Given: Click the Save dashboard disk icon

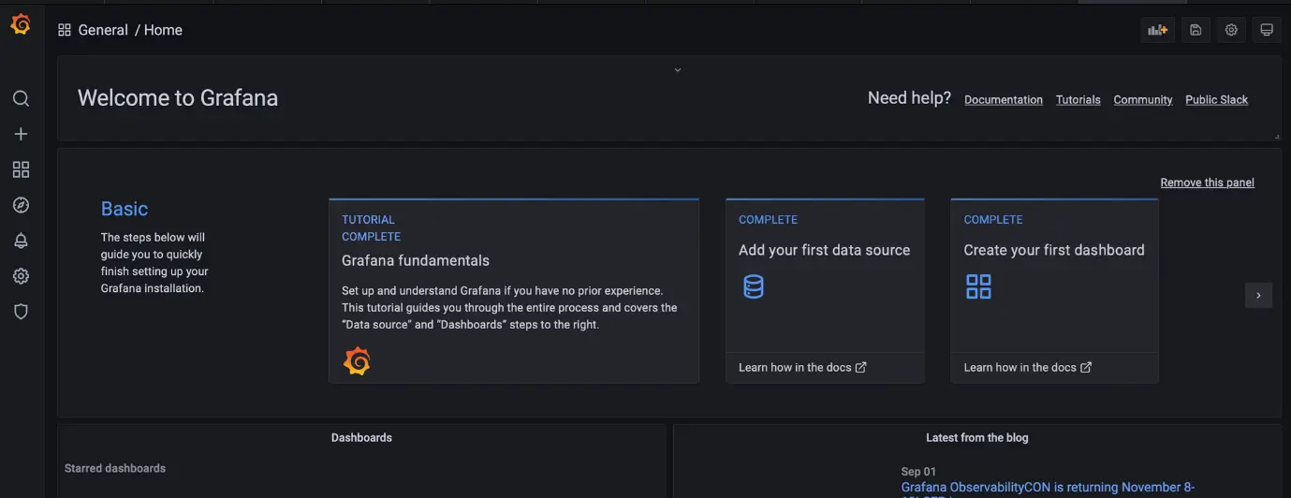Looking at the screenshot, I should pos(1196,30).
